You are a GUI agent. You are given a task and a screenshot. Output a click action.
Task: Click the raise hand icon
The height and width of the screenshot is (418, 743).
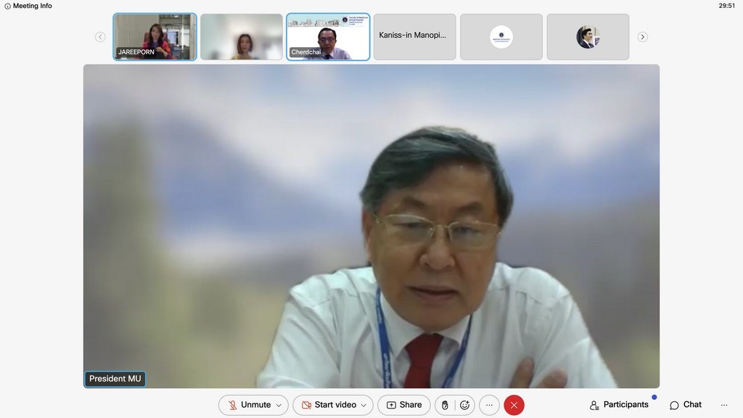(445, 405)
